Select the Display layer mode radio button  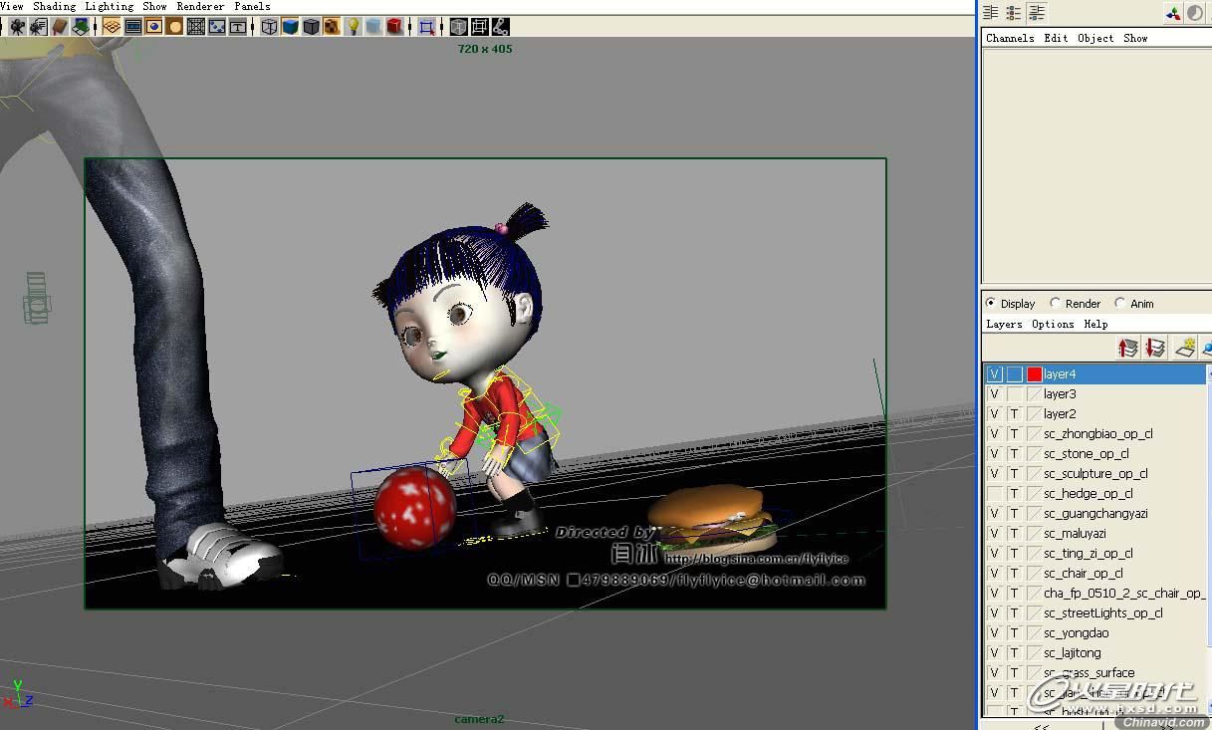pos(990,303)
